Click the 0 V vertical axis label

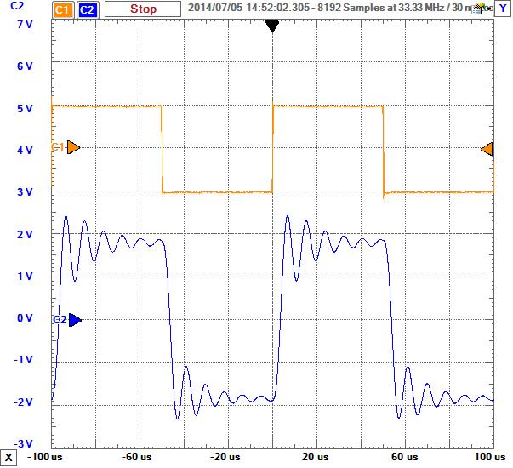click(x=26, y=318)
